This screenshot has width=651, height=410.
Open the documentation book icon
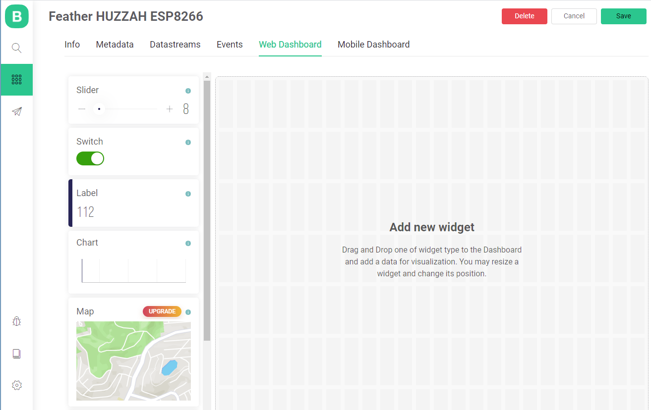17,354
